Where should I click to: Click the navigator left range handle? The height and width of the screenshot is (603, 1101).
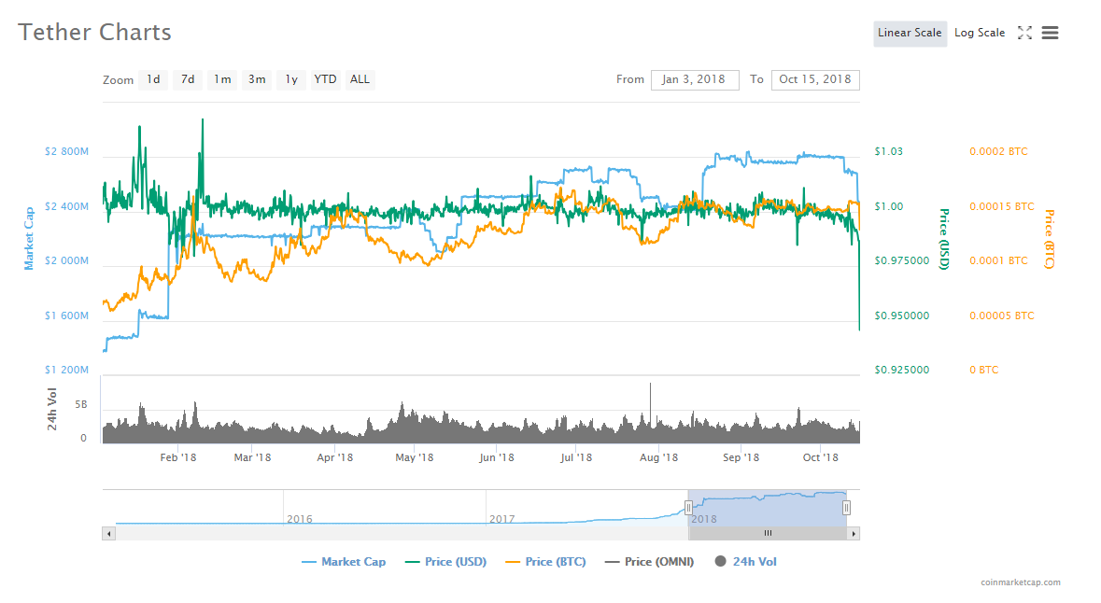point(688,508)
